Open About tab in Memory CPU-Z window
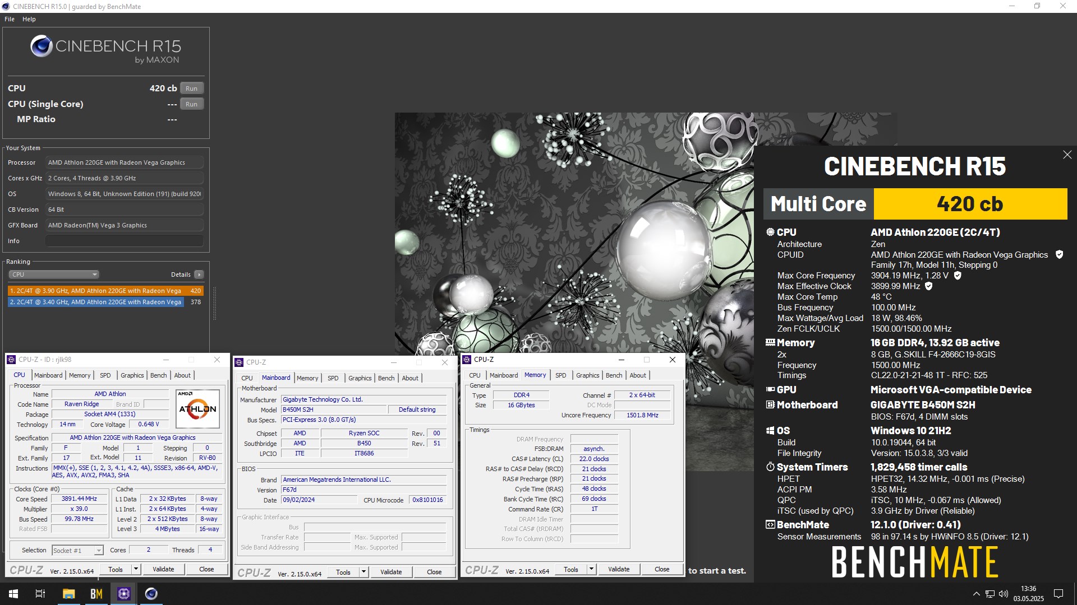Viewport: 1077px width, 605px height. (638, 375)
